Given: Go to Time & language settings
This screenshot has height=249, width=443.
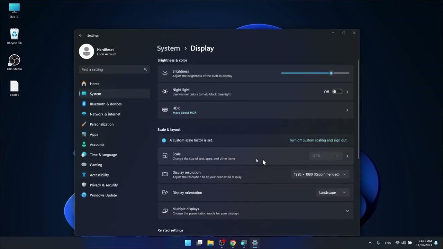Looking at the screenshot, I should point(103,155).
